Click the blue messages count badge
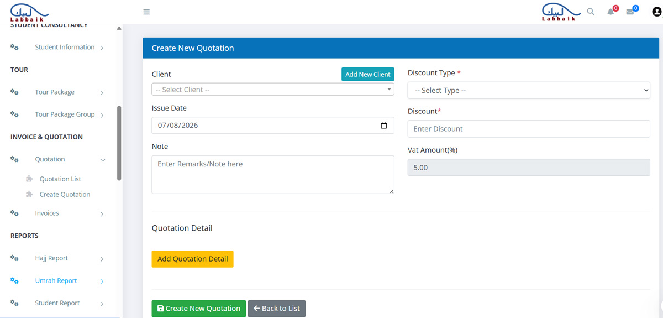The image size is (663, 318). coord(635,8)
